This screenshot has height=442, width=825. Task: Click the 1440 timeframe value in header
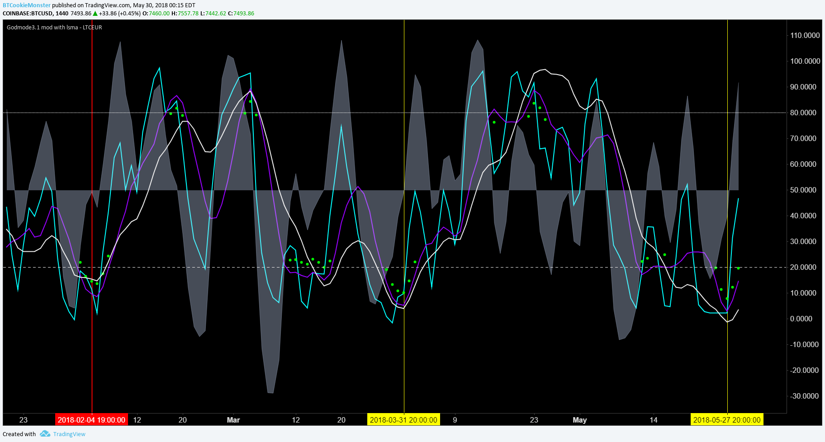[62, 14]
